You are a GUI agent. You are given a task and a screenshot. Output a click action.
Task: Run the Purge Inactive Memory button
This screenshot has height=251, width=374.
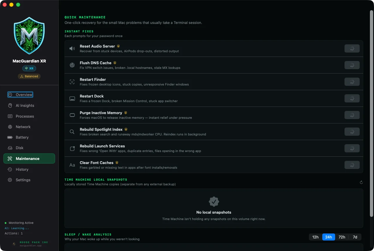352,115
